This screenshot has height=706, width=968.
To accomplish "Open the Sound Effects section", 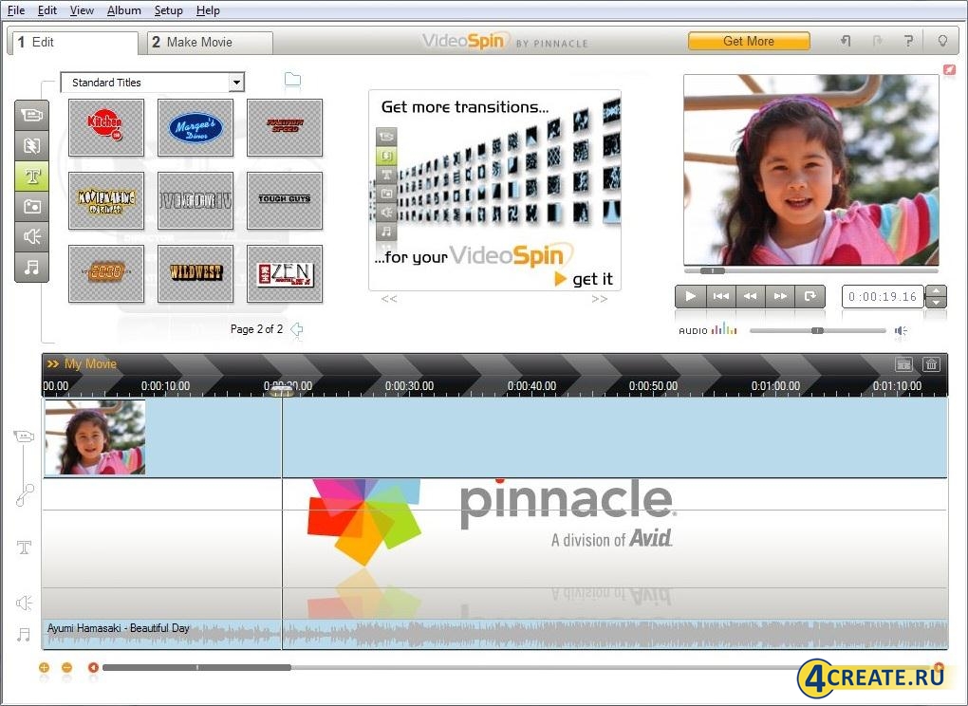I will 31,236.
